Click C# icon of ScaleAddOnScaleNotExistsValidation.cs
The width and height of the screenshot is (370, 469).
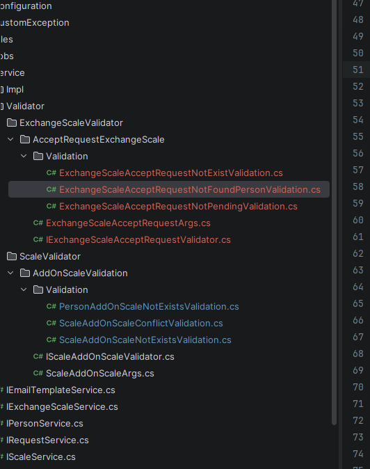pyautogui.click(x=51, y=340)
